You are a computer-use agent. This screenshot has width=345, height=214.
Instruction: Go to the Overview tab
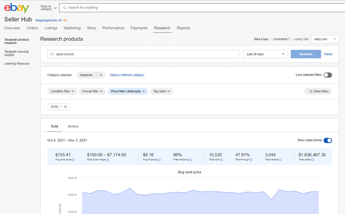pos(12,28)
